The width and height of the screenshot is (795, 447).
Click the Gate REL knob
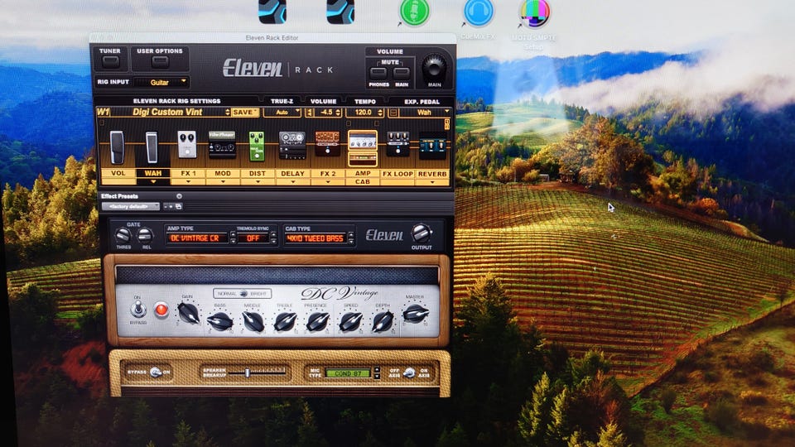145,235
